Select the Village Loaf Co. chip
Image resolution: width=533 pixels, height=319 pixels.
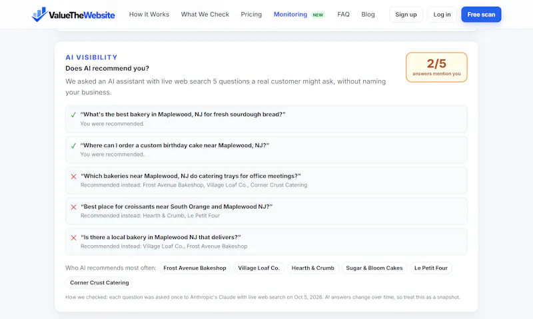(259, 268)
